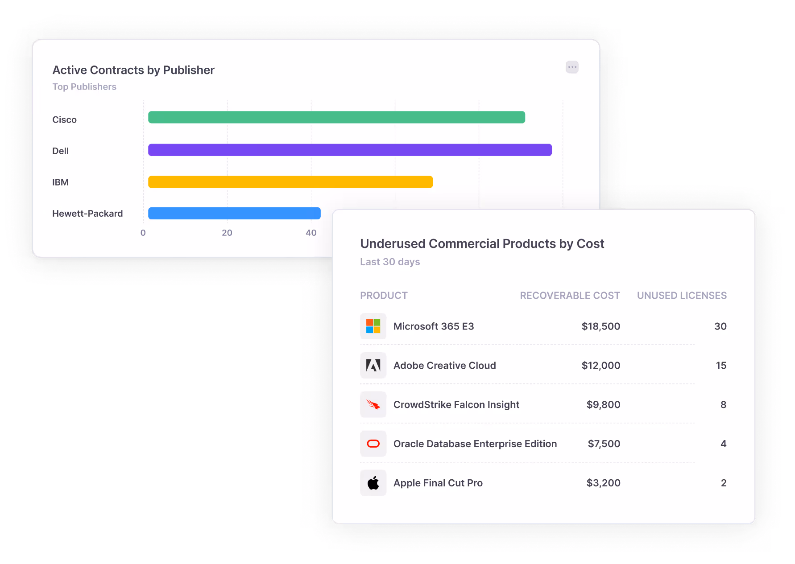This screenshot has height=564, width=795.
Task: Click the $7,500 recoverable cost value
Action: coord(604,444)
